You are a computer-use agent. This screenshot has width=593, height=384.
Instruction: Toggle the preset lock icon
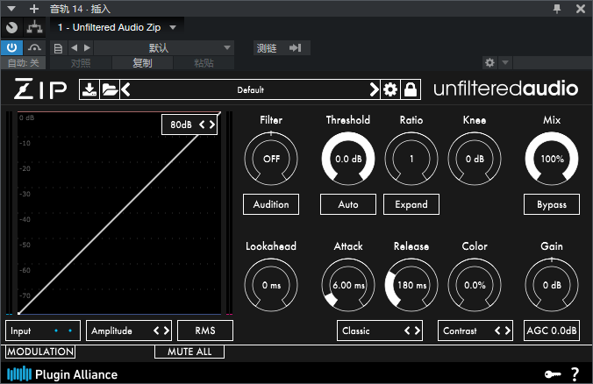(411, 89)
